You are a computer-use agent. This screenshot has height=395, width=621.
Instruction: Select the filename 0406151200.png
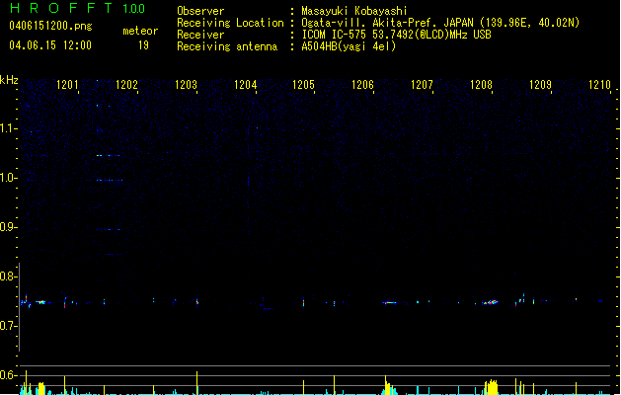click(50, 26)
